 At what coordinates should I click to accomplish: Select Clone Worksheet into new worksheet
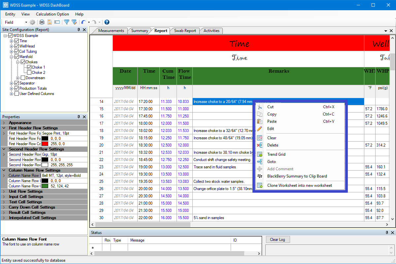300,185
